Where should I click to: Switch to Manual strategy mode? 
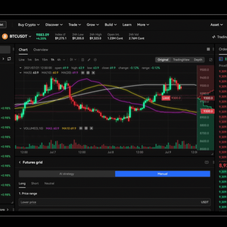162,174
